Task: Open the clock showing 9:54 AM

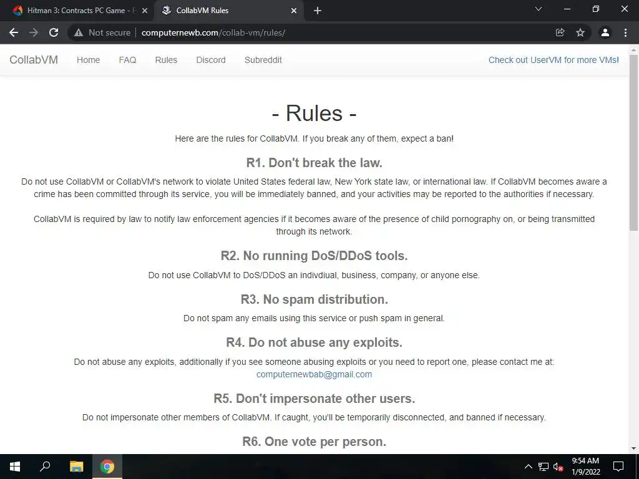Action: coord(585,467)
